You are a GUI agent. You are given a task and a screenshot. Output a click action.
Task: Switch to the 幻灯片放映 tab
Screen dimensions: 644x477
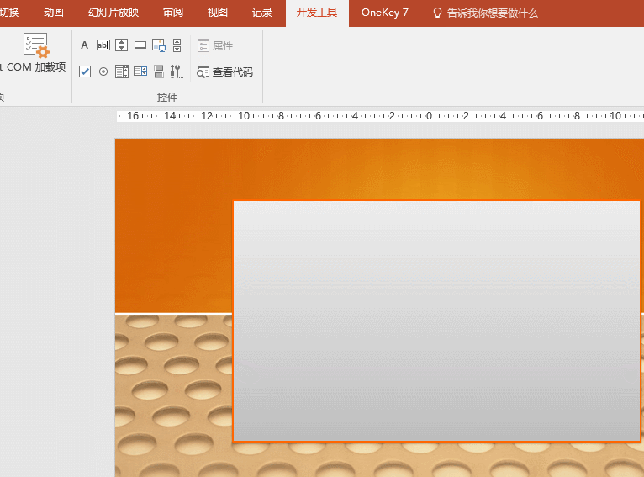113,13
